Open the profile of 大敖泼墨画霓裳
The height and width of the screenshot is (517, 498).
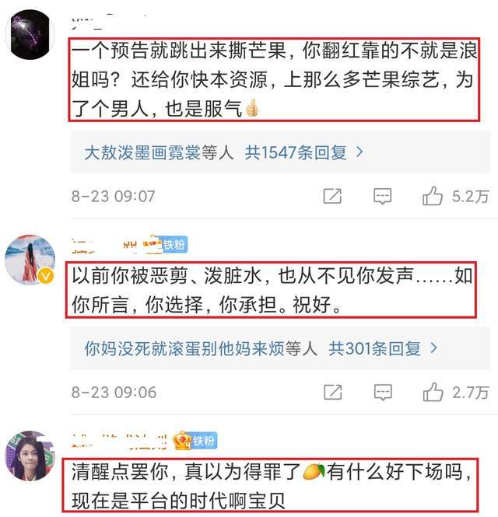(142, 152)
